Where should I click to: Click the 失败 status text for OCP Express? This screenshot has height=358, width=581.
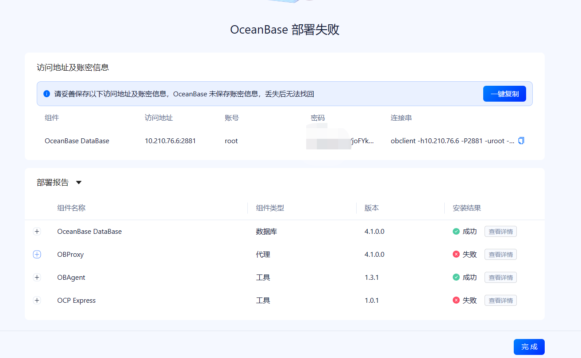(470, 301)
